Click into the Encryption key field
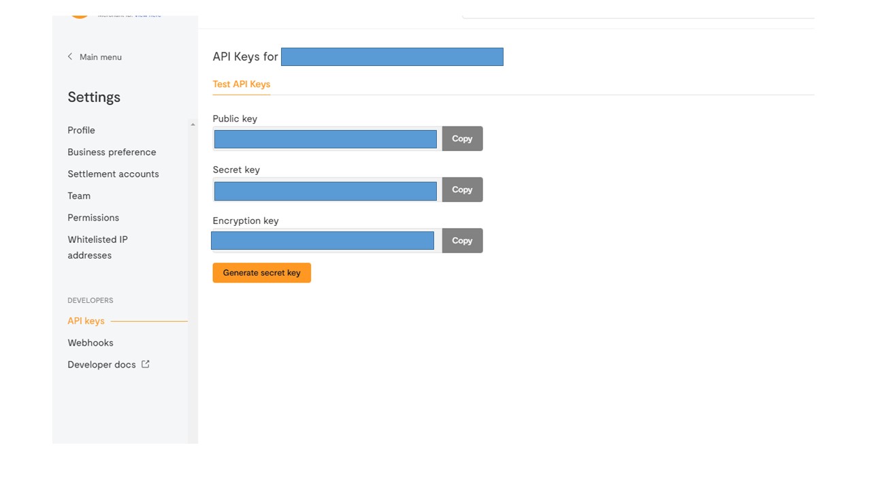 pos(327,241)
